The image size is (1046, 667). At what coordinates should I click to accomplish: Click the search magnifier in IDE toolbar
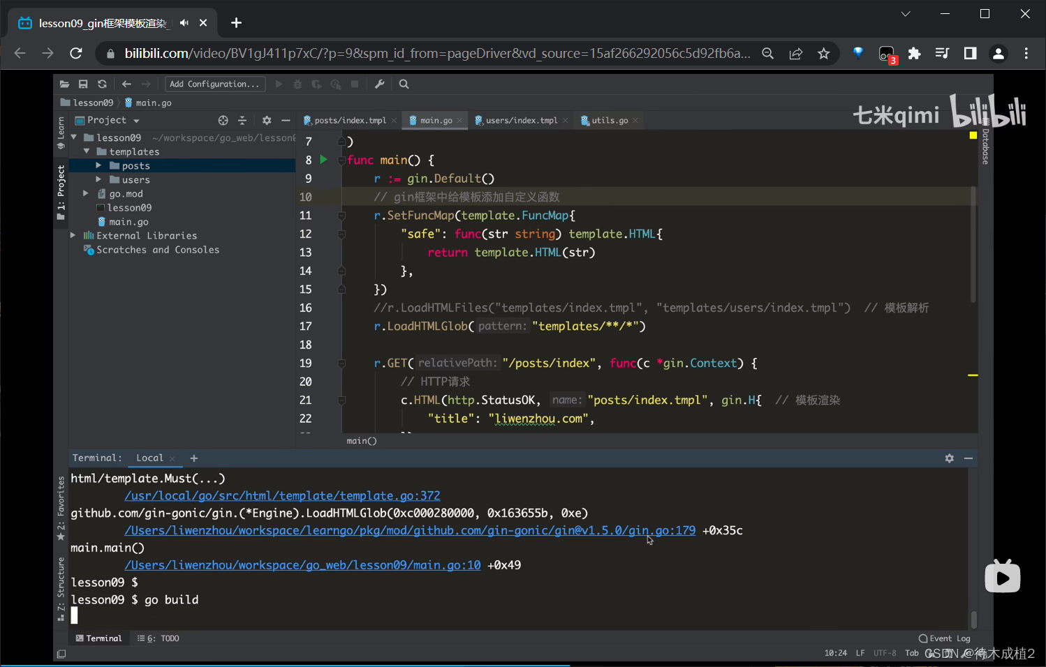coord(404,84)
